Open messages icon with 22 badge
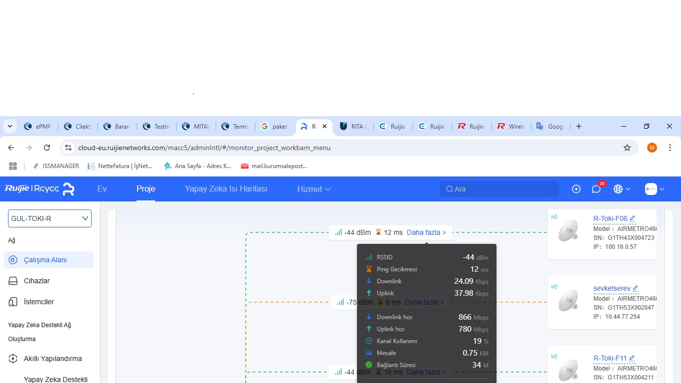The image size is (681, 383). [596, 189]
